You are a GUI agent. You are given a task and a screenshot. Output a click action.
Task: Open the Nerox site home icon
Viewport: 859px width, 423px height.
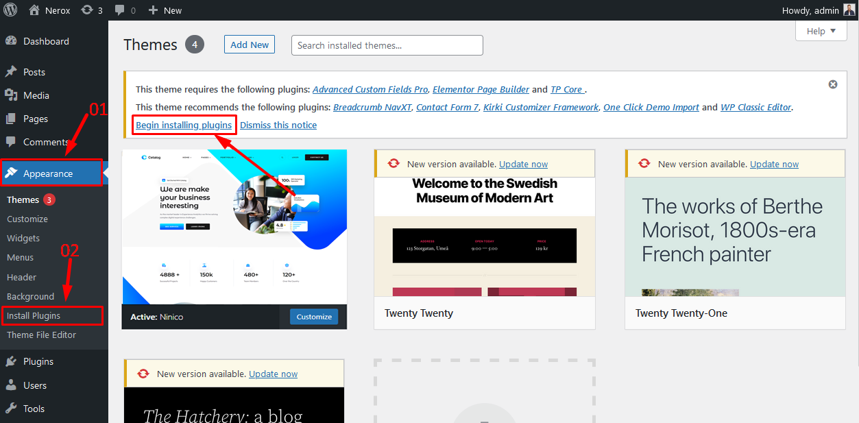[34, 10]
